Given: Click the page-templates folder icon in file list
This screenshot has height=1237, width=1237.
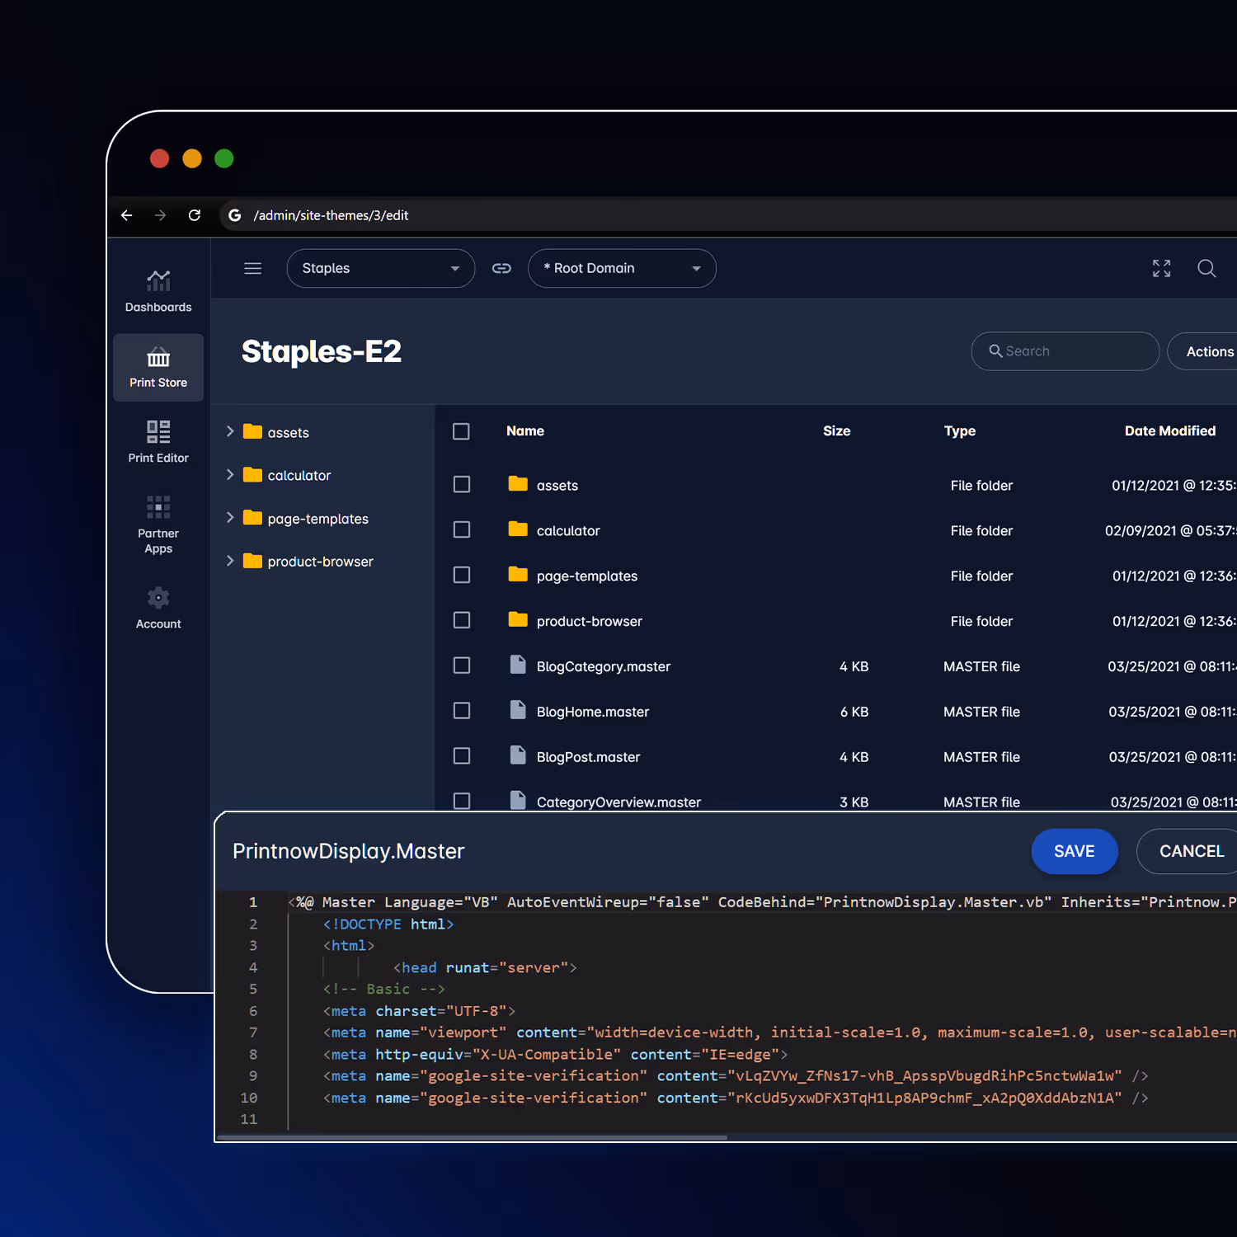Looking at the screenshot, I should [x=518, y=575].
